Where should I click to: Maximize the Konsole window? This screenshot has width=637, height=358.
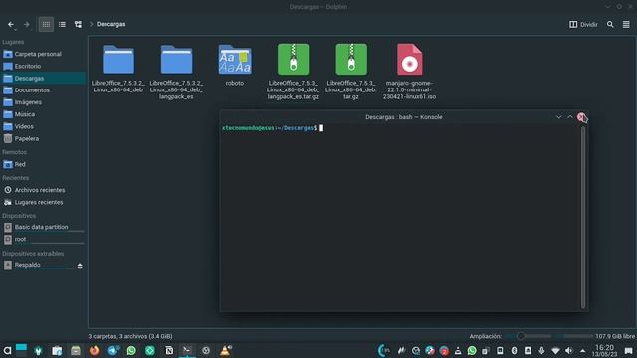tap(570, 117)
